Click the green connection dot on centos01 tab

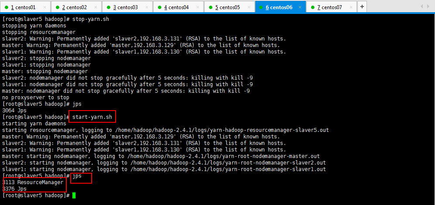coord(7,7)
